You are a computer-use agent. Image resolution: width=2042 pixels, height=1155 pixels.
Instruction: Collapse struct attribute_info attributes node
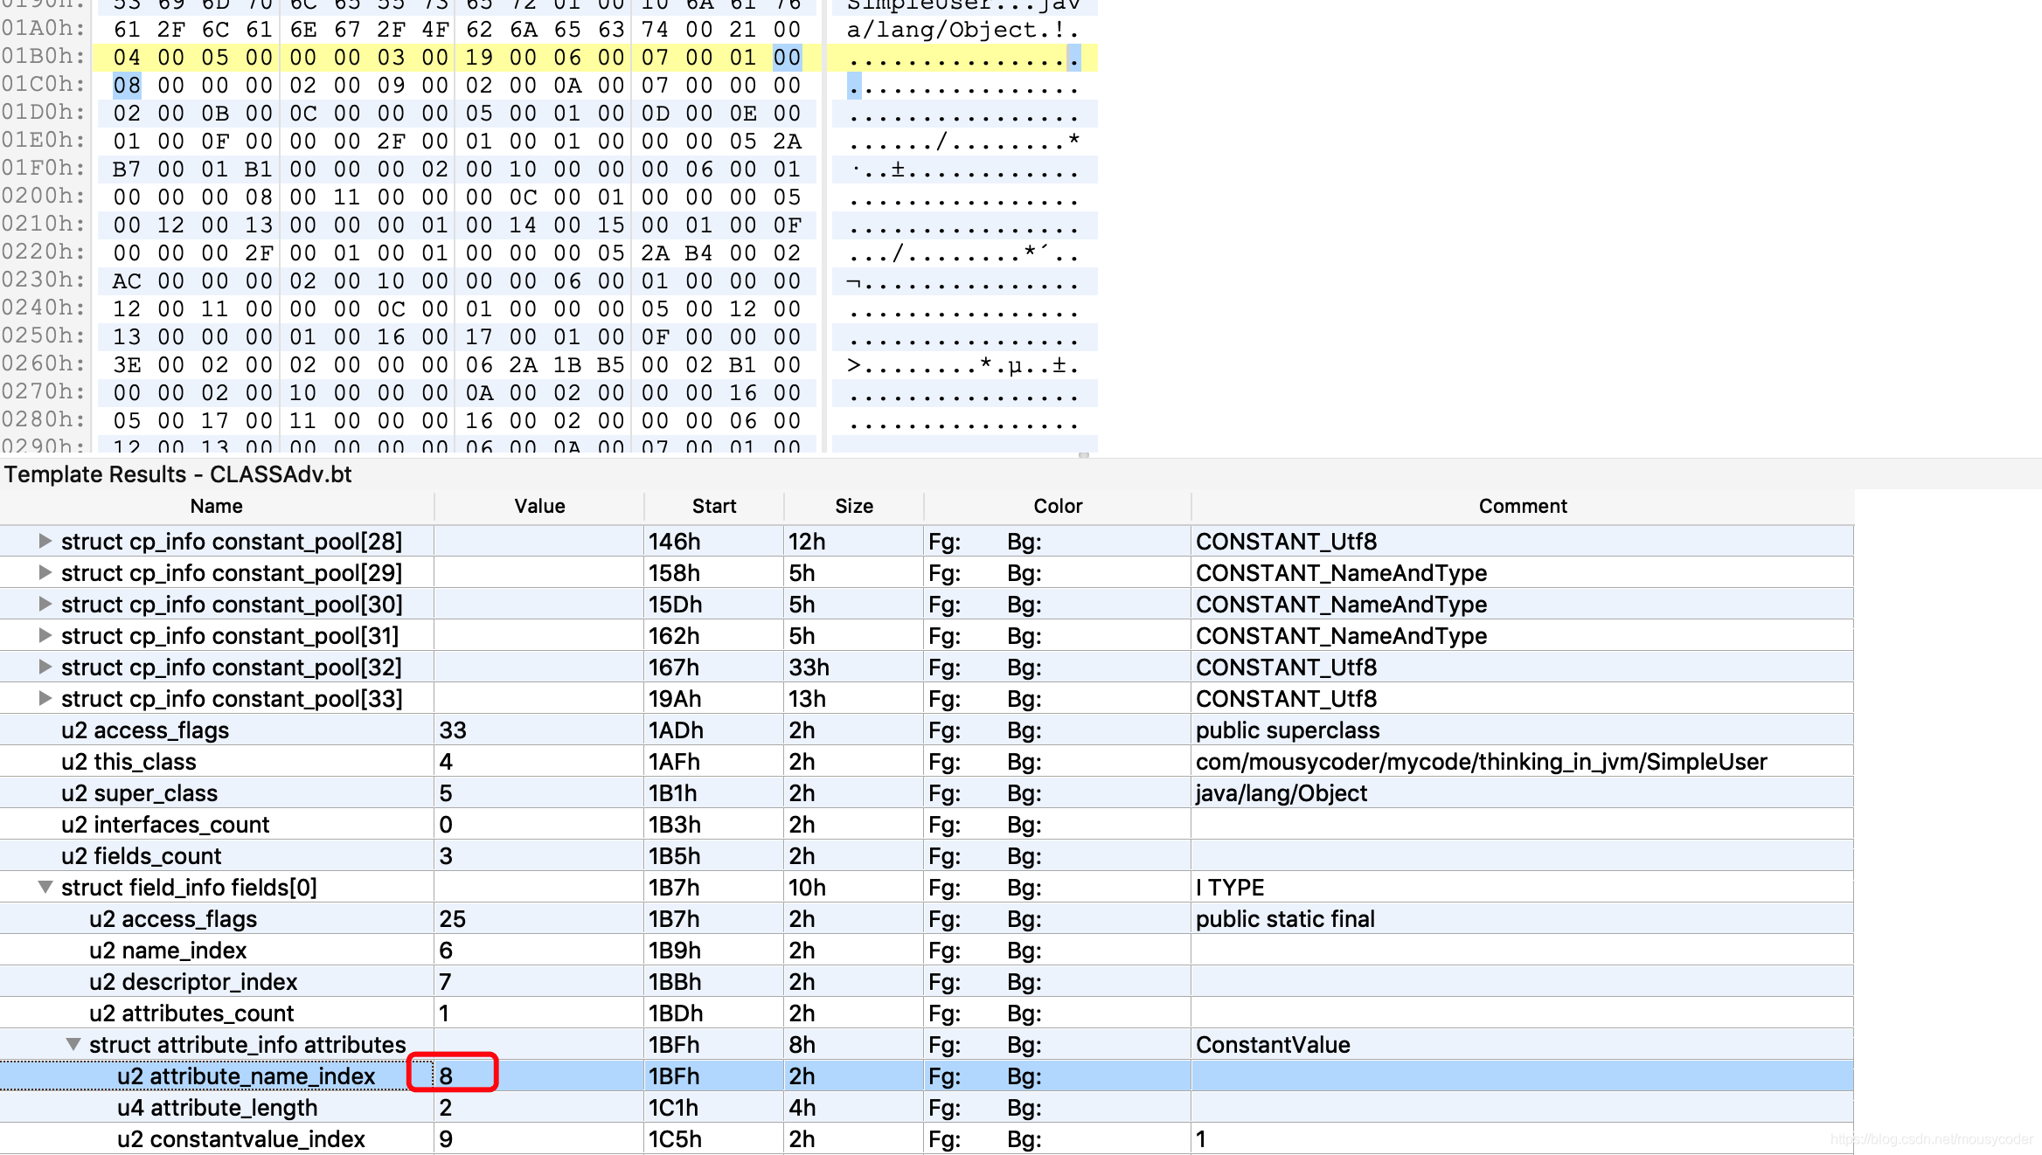[73, 1044]
